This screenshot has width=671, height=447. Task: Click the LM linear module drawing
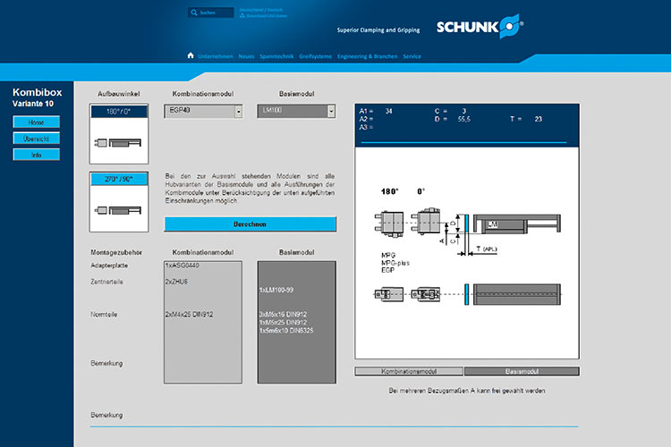click(516, 224)
